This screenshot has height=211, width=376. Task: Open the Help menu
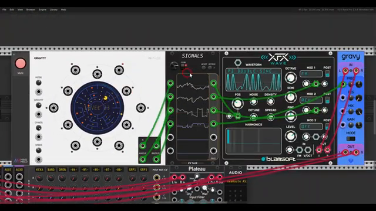[63, 9]
